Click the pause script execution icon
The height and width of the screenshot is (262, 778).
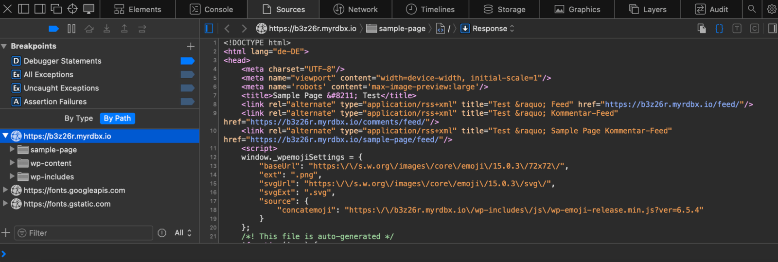pyautogui.click(x=71, y=29)
